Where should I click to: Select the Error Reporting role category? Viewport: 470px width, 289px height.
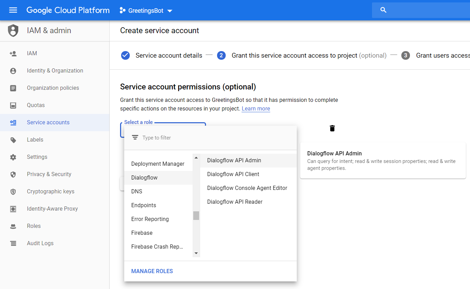coord(158,219)
